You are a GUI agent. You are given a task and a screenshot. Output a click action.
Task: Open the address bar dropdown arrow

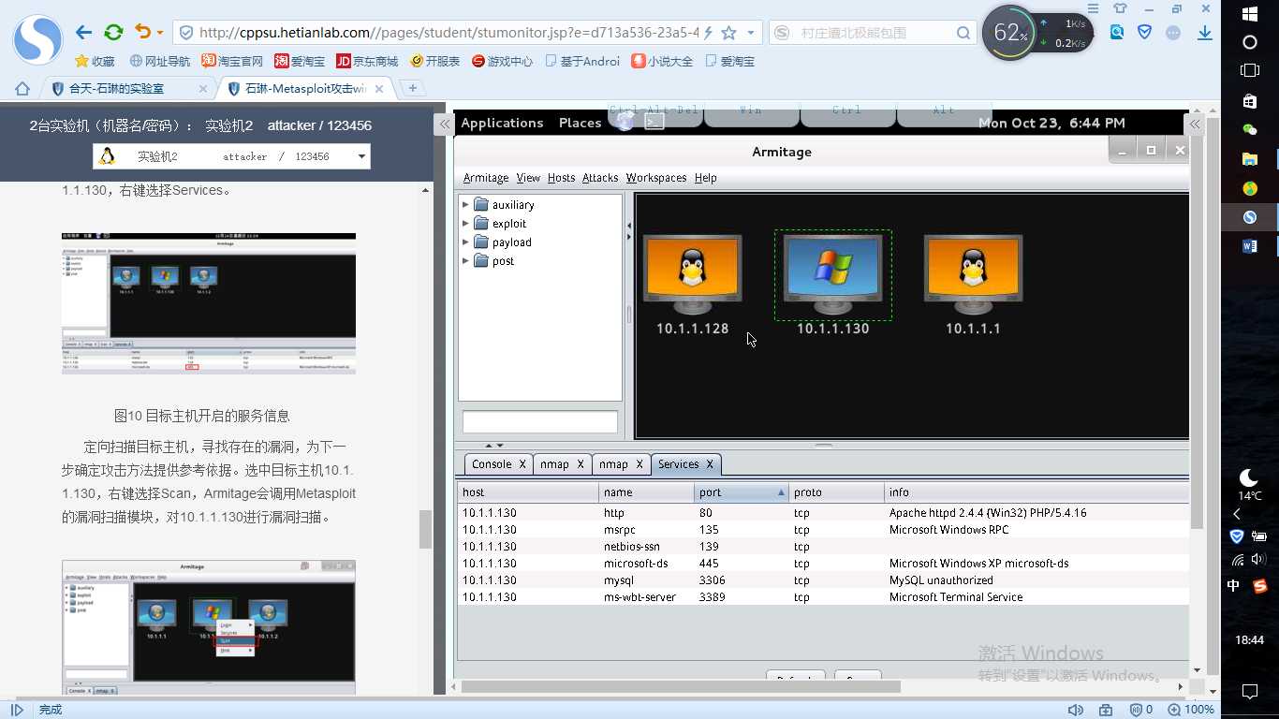pyautogui.click(x=750, y=33)
